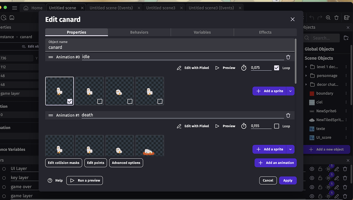This screenshot has height=200, width=353.
Task: Open the Add a sprite dropdown for idle
Action: click(290, 91)
